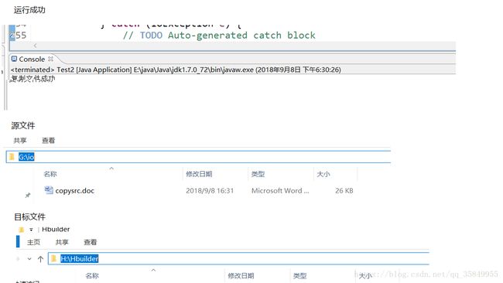Sort by 大小 column in G:\io window
The image size is (503, 283).
click(323, 174)
